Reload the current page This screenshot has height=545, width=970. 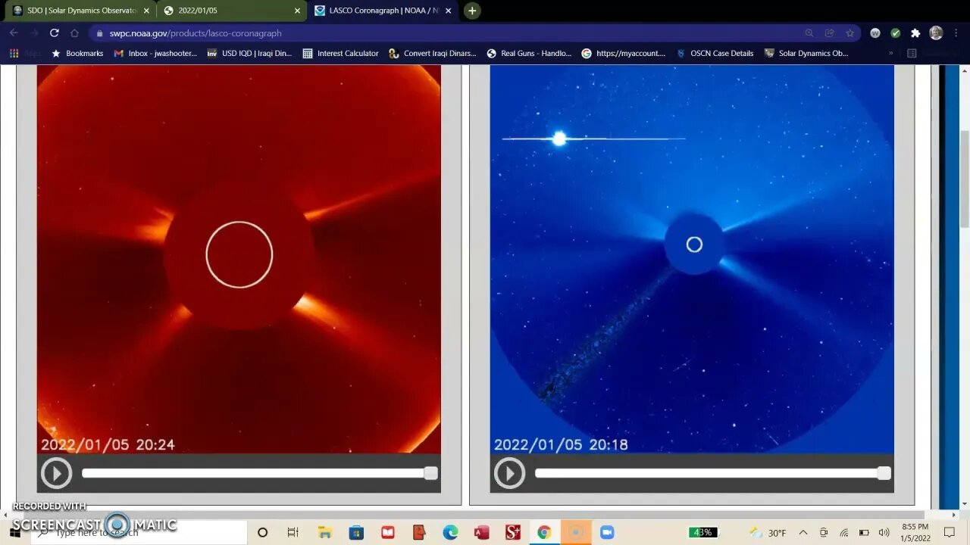54,33
